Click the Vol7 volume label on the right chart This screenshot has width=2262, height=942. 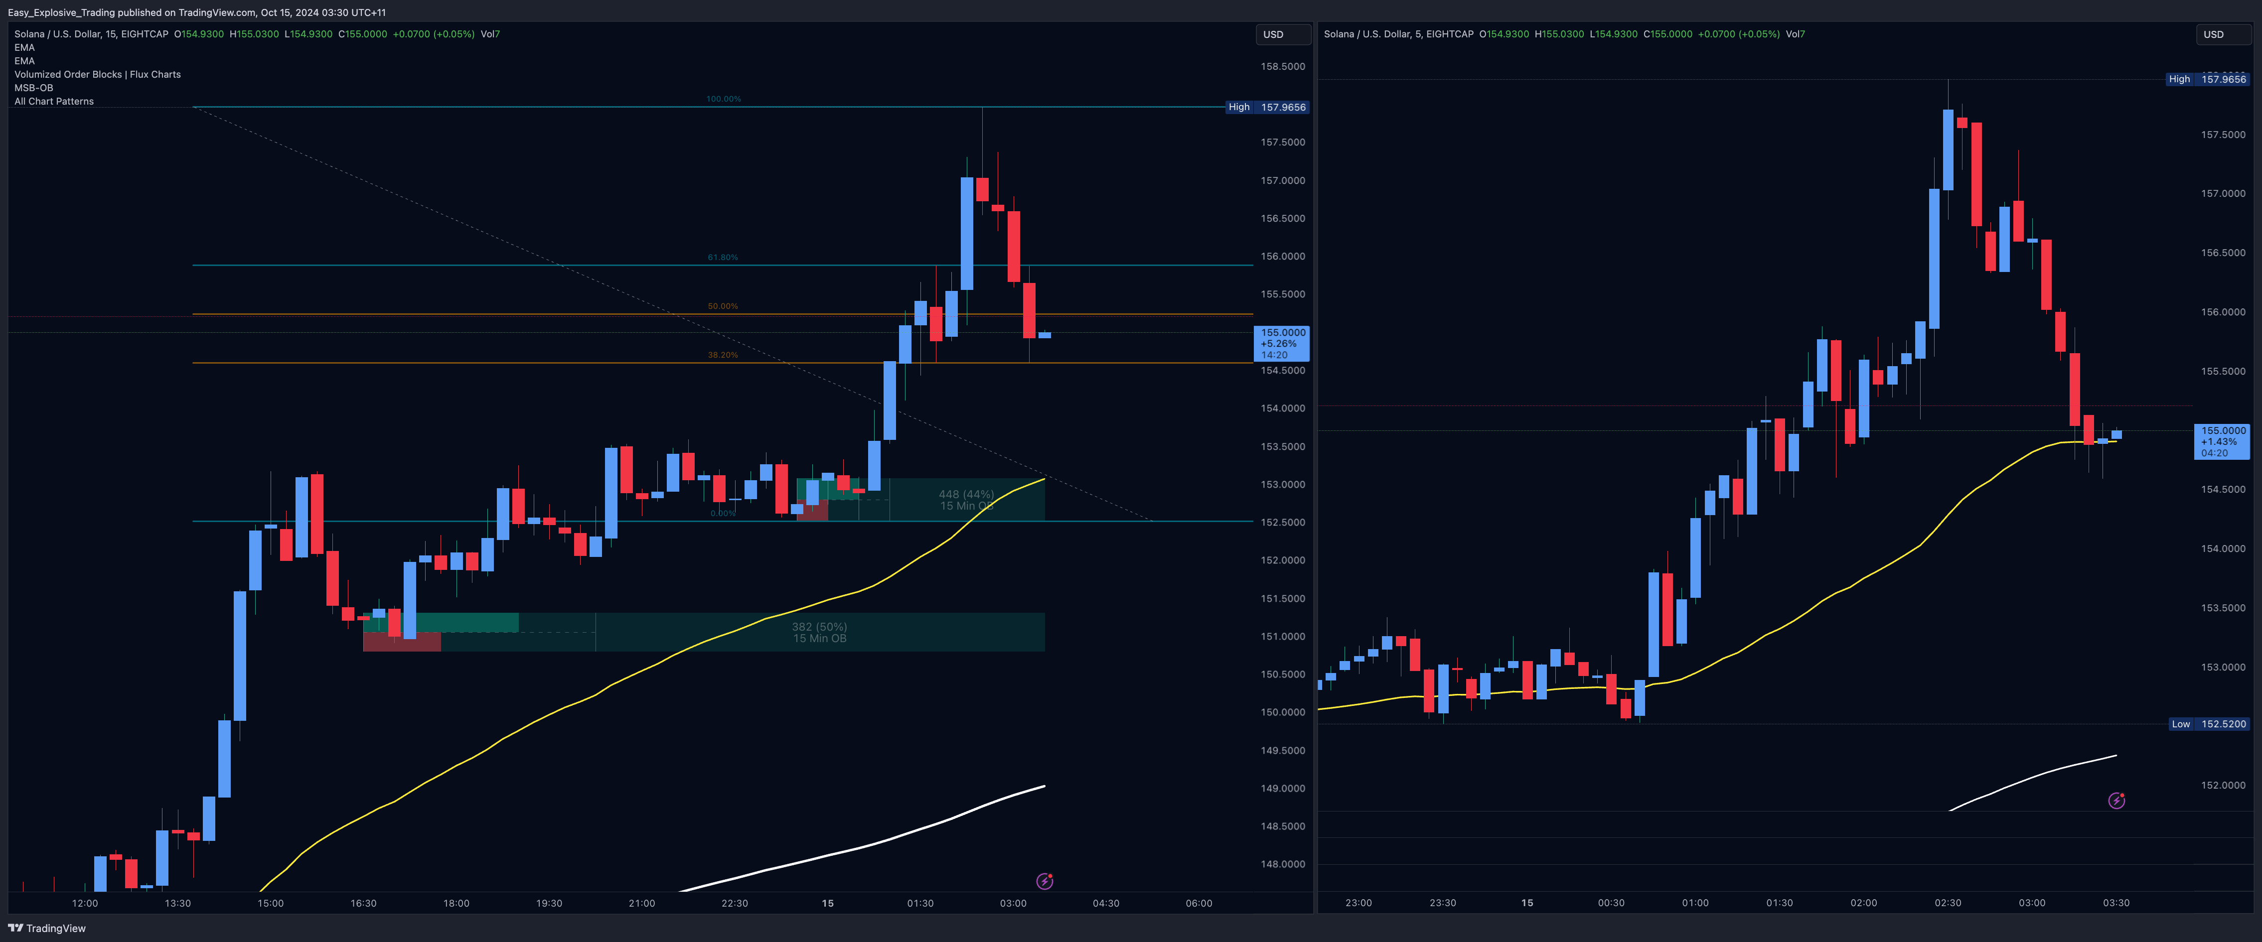click(x=1795, y=34)
